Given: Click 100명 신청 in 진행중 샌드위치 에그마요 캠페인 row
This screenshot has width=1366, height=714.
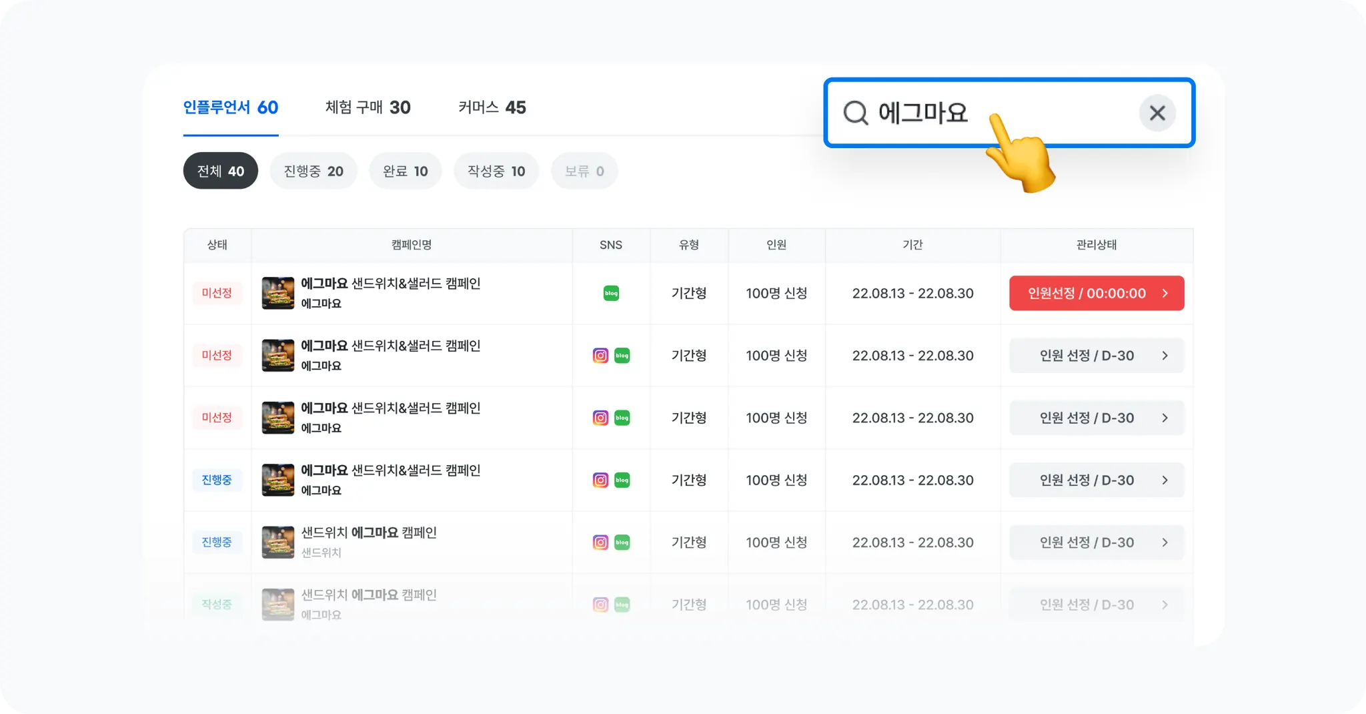Looking at the screenshot, I should 776,542.
